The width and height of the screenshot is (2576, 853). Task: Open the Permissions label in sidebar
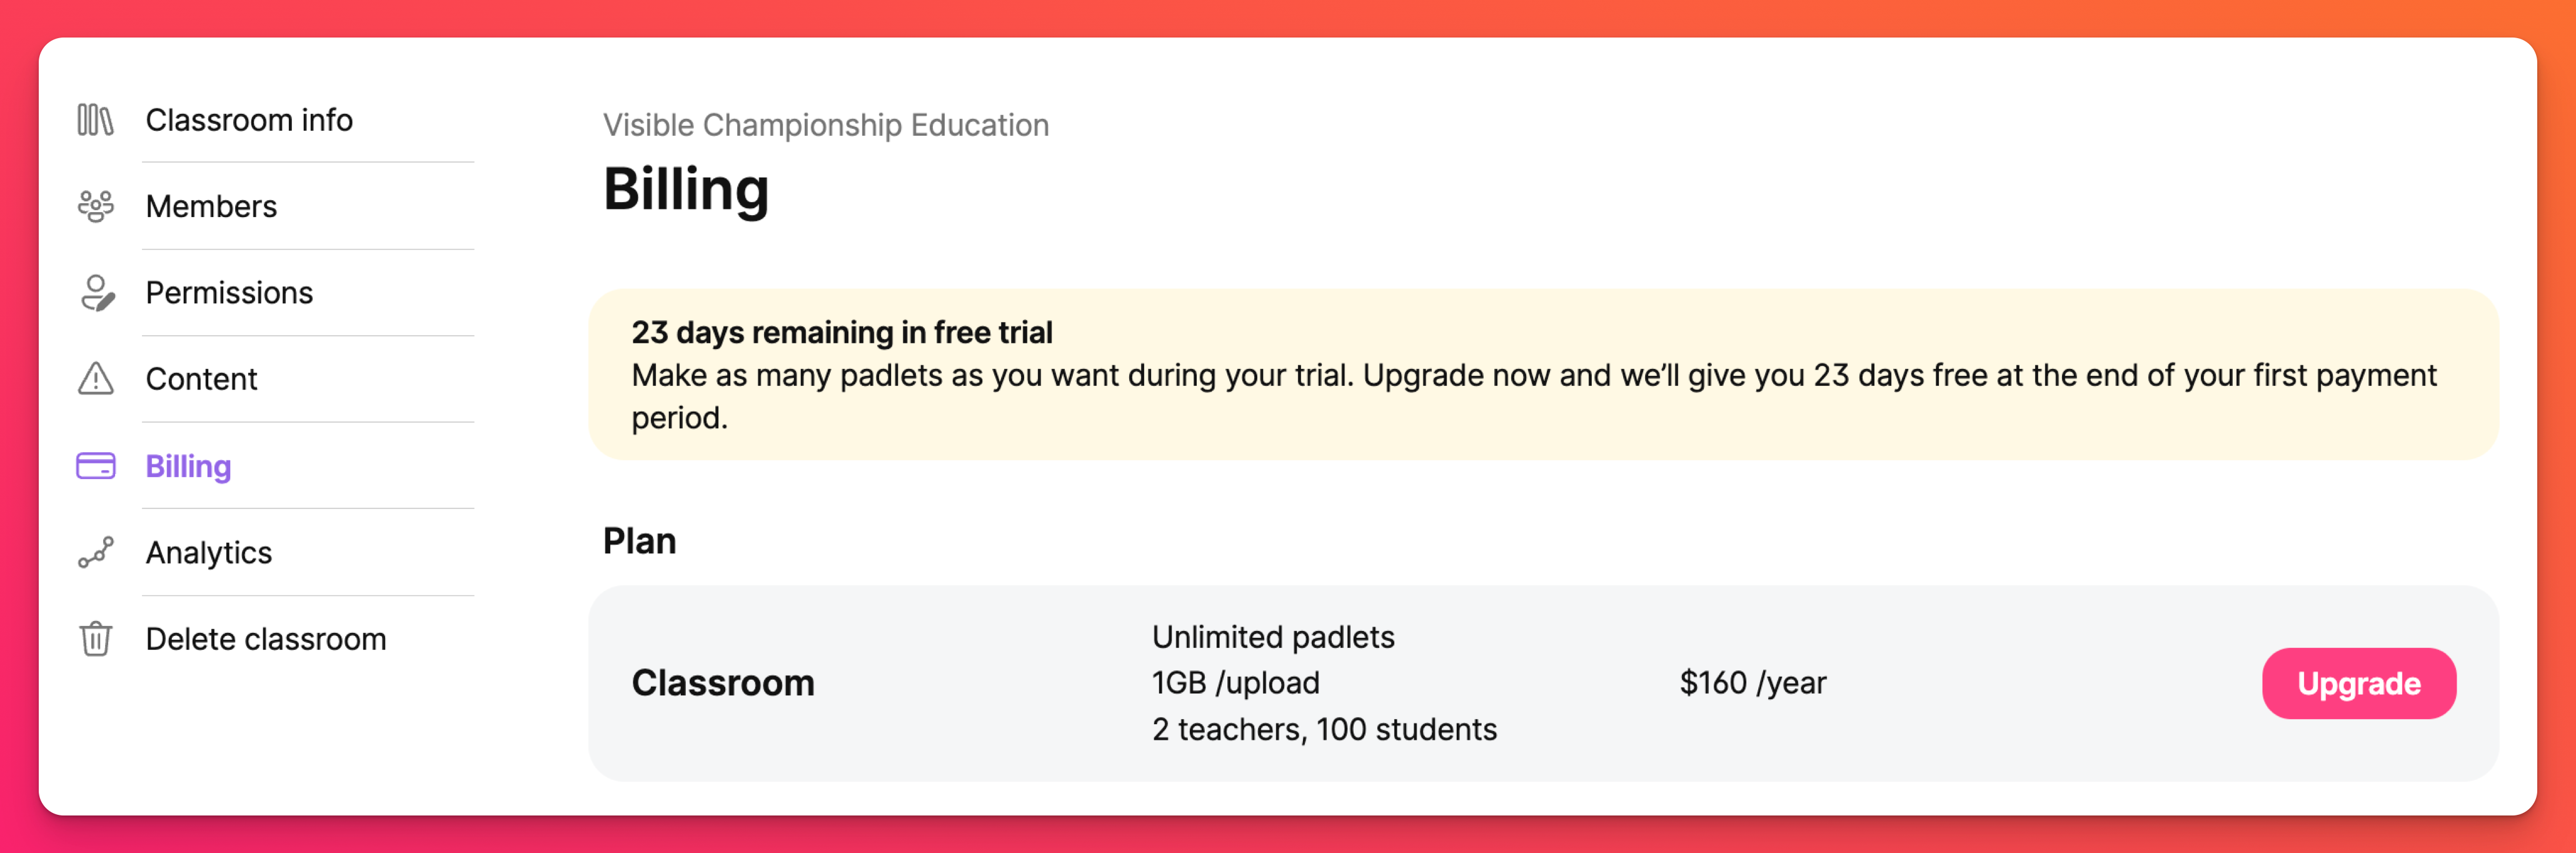(x=229, y=293)
